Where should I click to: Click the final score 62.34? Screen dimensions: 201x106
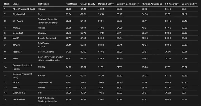(69, 14)
